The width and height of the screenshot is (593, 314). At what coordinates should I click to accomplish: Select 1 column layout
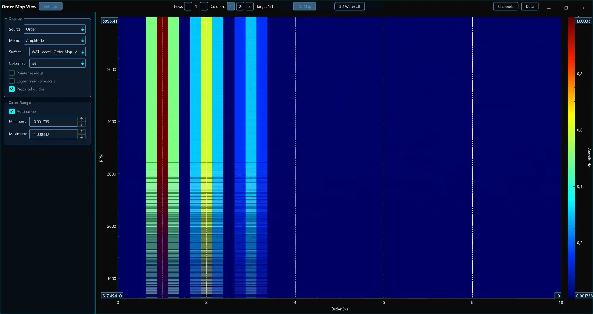click(x=231, y=7)
